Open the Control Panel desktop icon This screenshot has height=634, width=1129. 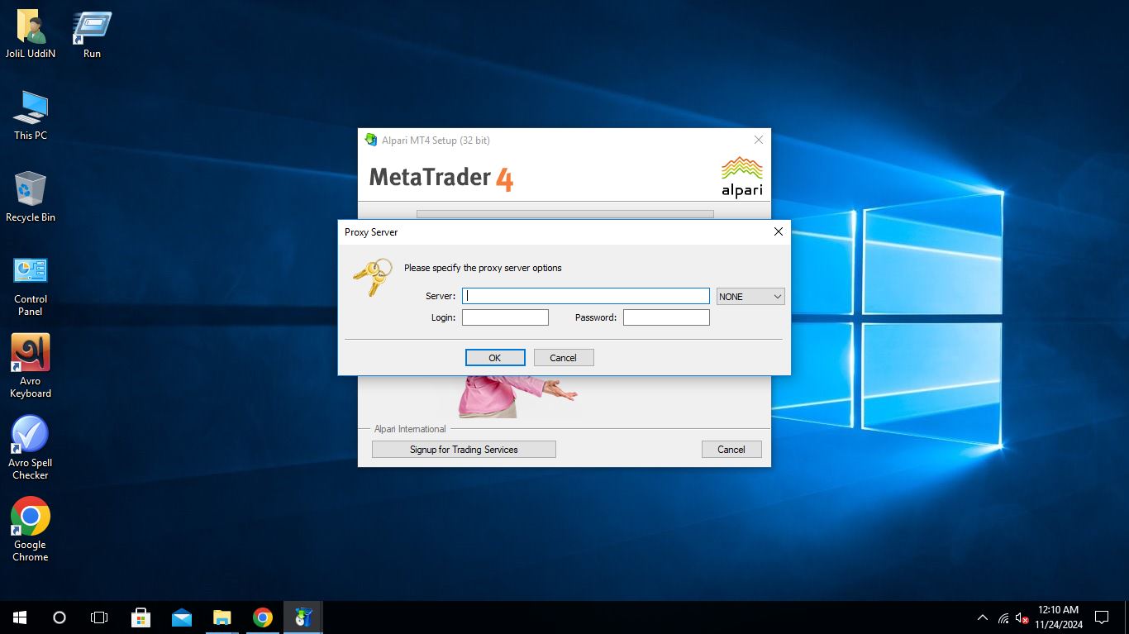point(31,286)
